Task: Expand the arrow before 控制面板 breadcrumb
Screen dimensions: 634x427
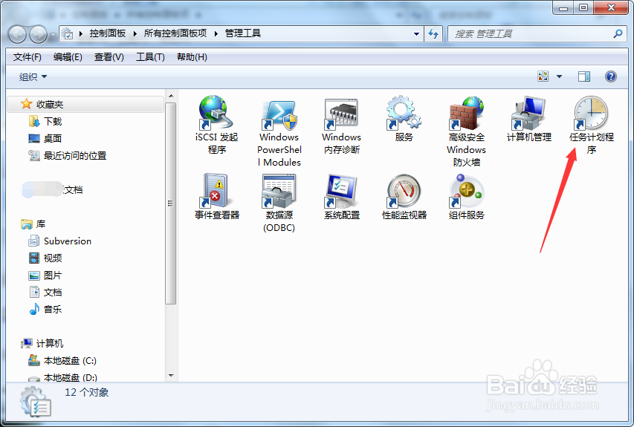Action: click(x=81, y=34)
